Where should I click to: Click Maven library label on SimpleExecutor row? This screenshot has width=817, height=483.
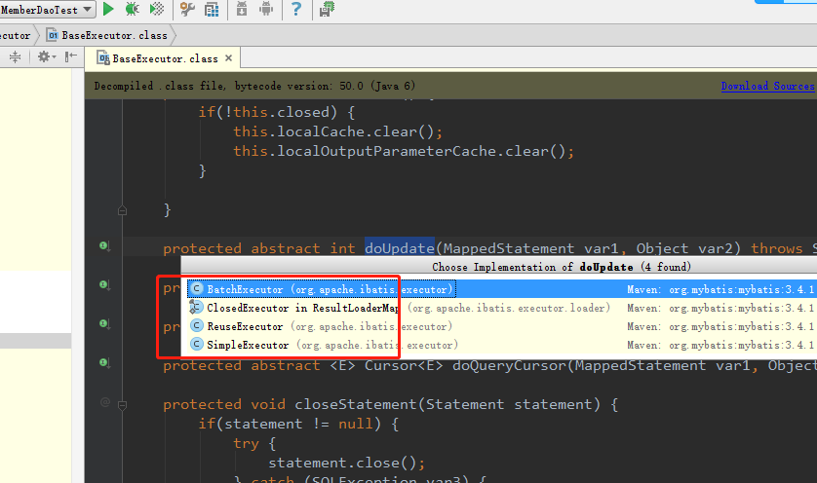point(720,345)
